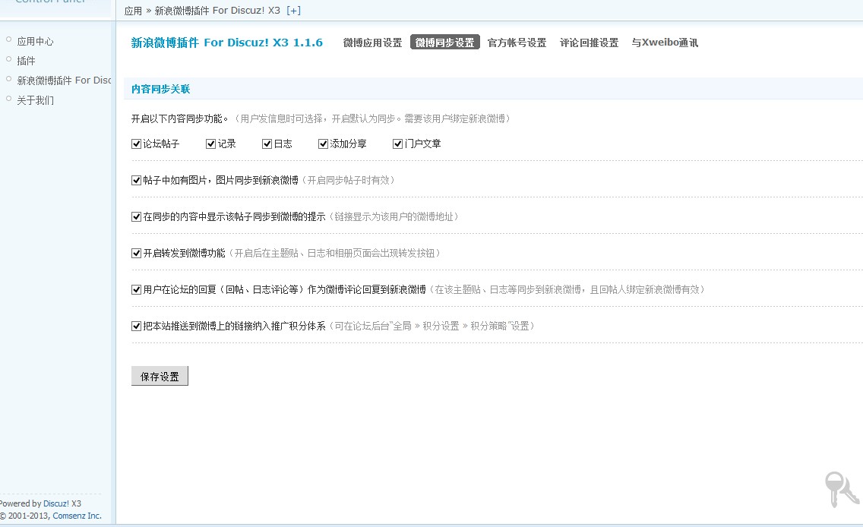The height and width of the screenshot is (527, 863).
Task: Toggle the 日志 sync checkbox
Action: click(267, 144)
